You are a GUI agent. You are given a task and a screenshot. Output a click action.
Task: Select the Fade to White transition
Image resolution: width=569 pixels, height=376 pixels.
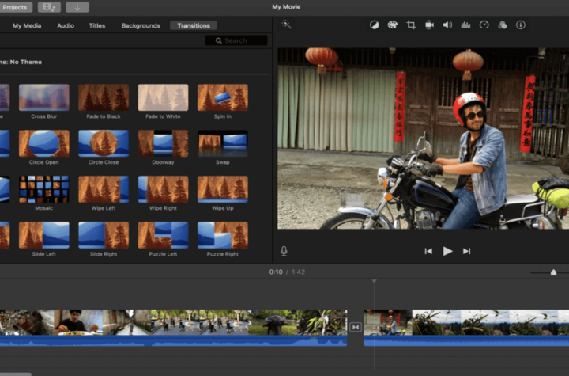click(x=163, y=97)
